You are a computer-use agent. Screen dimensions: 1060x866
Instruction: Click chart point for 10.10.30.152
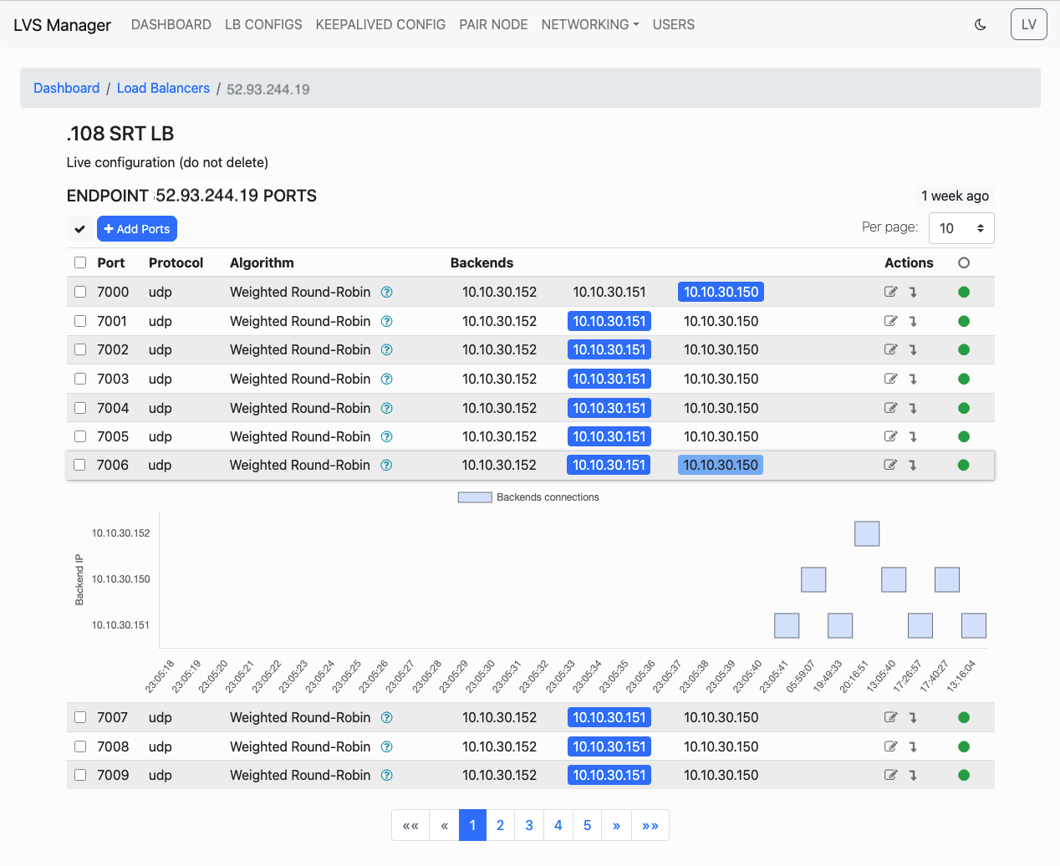pyautogui.click(x=867, y=533)
